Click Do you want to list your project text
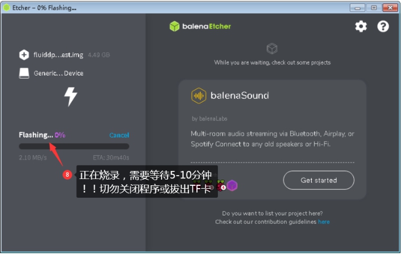Viewport: 401px width, 254px height. [272, 213]
